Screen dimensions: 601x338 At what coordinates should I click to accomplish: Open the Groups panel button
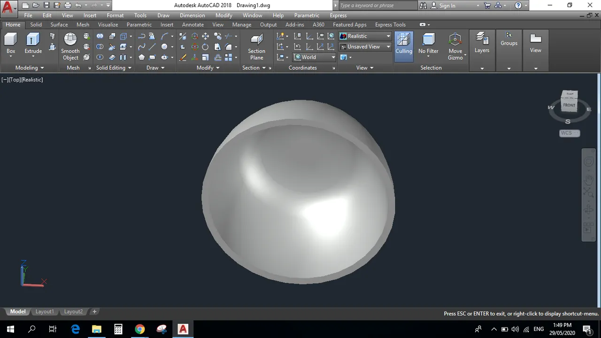point(509,40)
